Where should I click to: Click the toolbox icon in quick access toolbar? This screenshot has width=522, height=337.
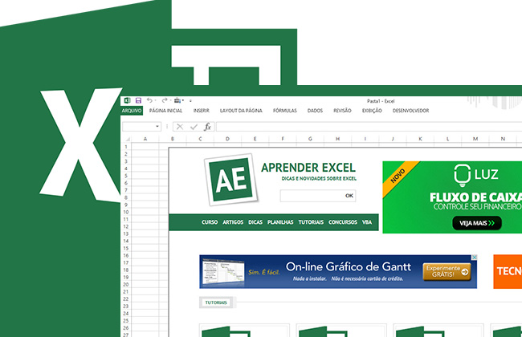(x=177, y=100)
